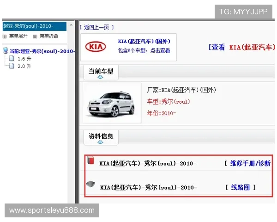The height and width of the screenshot is (222, 277).
Task: Click 包含6个车型，点击查看 link
Action: [x=144, y=50]
